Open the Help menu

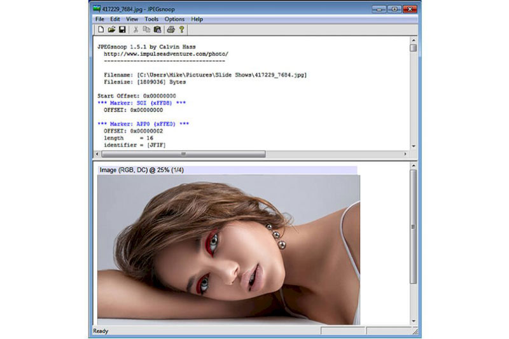coord(197,19)
